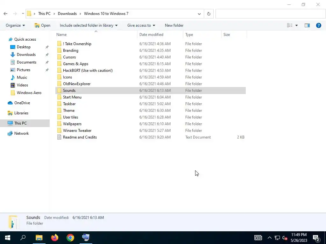
Task: Open News and interests taskbar icon
Action: point(258,238)
